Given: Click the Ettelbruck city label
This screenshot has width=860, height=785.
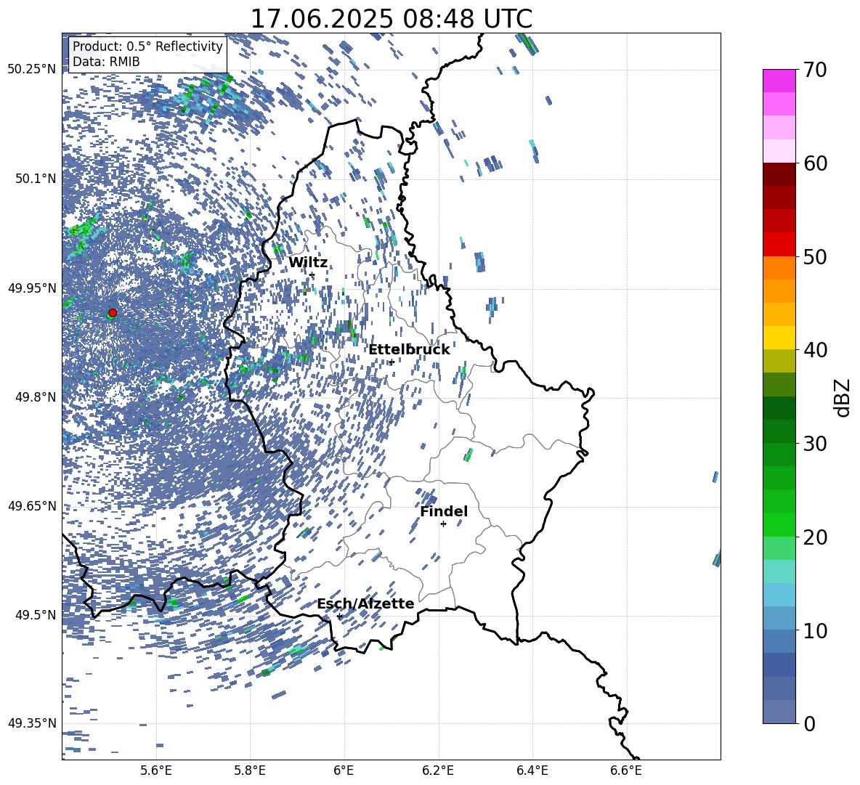Looking at the screenshot, I should pyautogui.click(x=409, y=350).
